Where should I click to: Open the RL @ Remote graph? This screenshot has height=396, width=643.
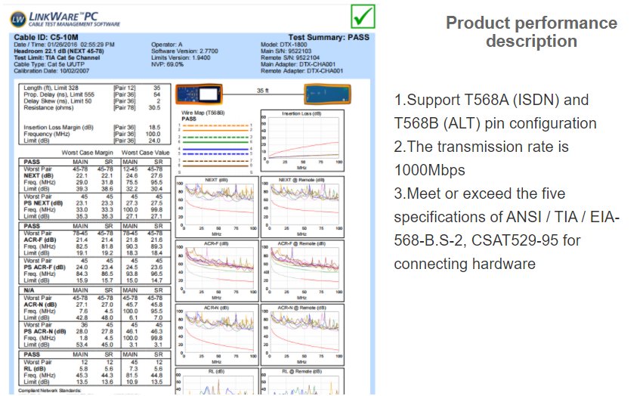coord(302,381)
